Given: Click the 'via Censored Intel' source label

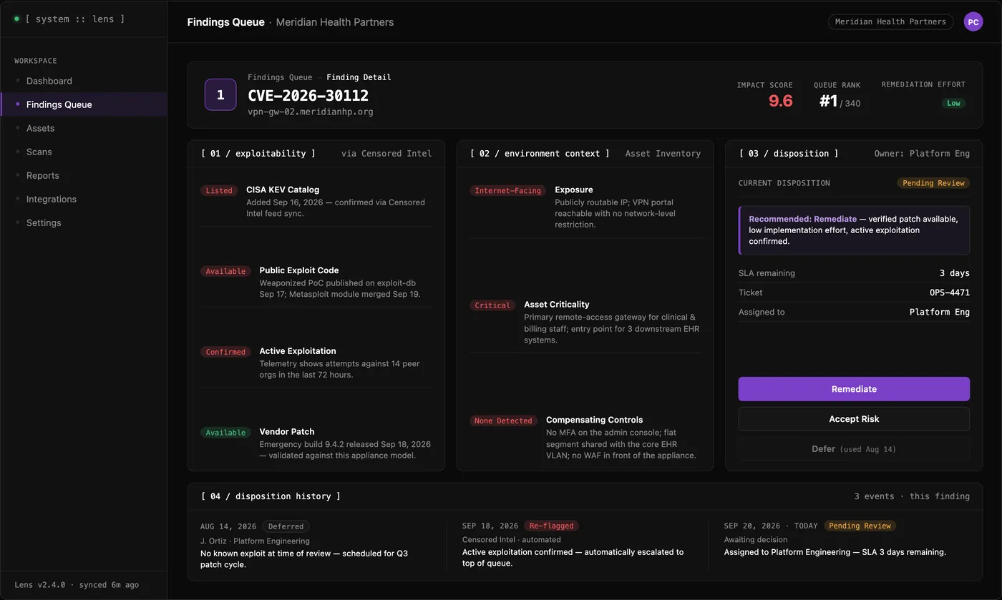Looking at the screenshot, I should [x=386, y=153].
